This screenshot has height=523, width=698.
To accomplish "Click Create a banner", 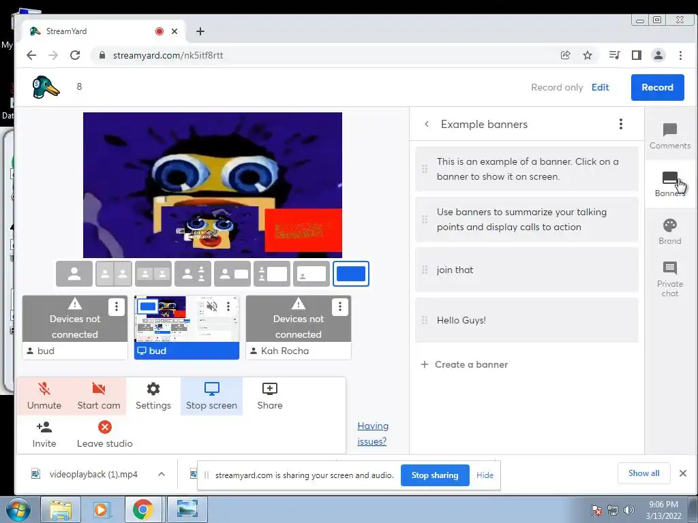I will point(464,365).
